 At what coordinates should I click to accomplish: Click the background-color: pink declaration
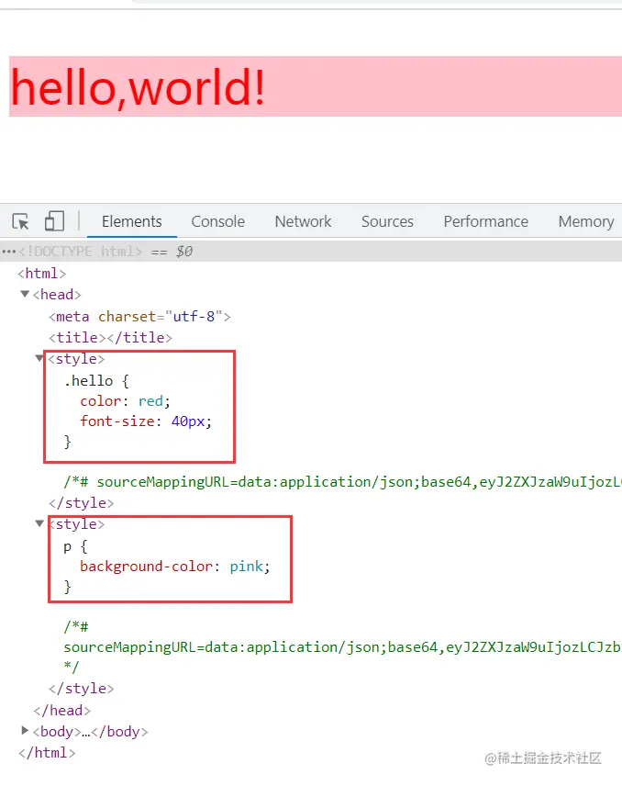175,566
